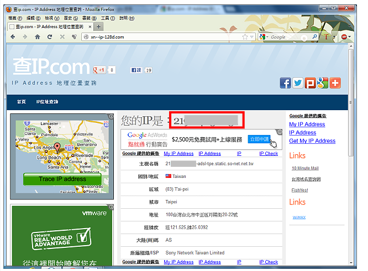Image resolution: width=368 pixels, height=271 pixels.
Task: Expand the address bar history dropdown arrow
Action: click(x=251, y=37)
